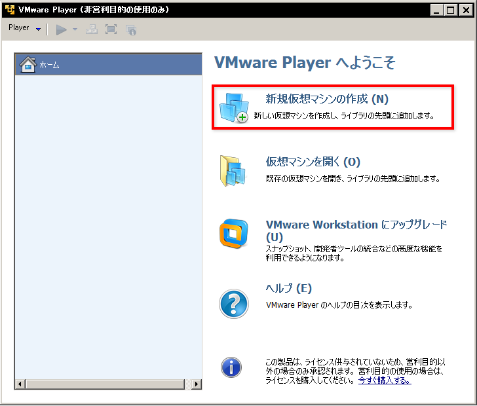The width and height of the screenshot is (477, 406).
Task: Click the library horizontal scrollbar thumb
Action: (x=105, y=384)
